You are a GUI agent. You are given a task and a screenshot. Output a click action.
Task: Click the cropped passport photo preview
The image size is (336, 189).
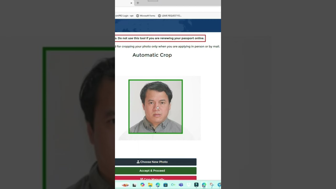(x=155, y=107)
